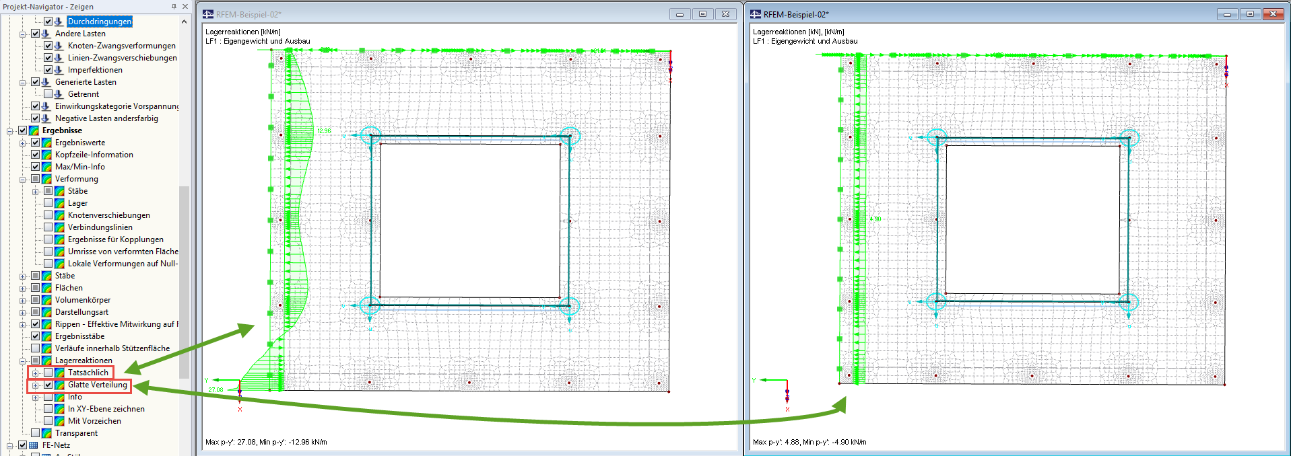Click the results icon beside Glatte Verteilung
This screenshot has width=1291, height=456.
tap(59, 385)
